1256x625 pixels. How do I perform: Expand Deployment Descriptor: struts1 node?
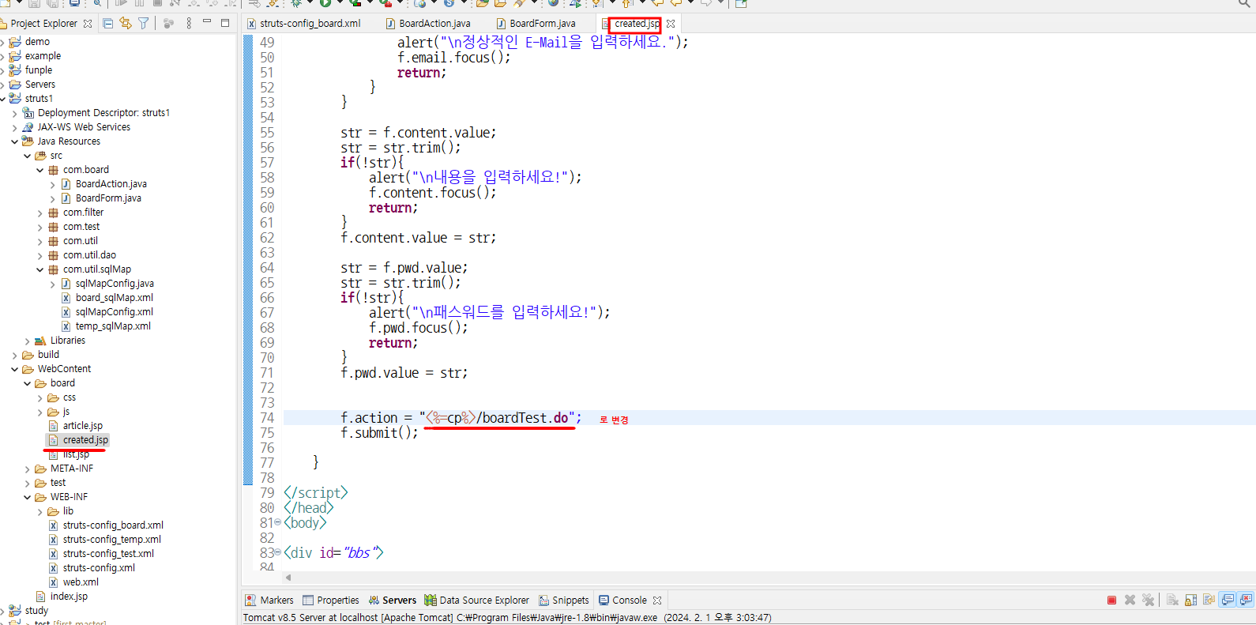[x=15, y=113]
